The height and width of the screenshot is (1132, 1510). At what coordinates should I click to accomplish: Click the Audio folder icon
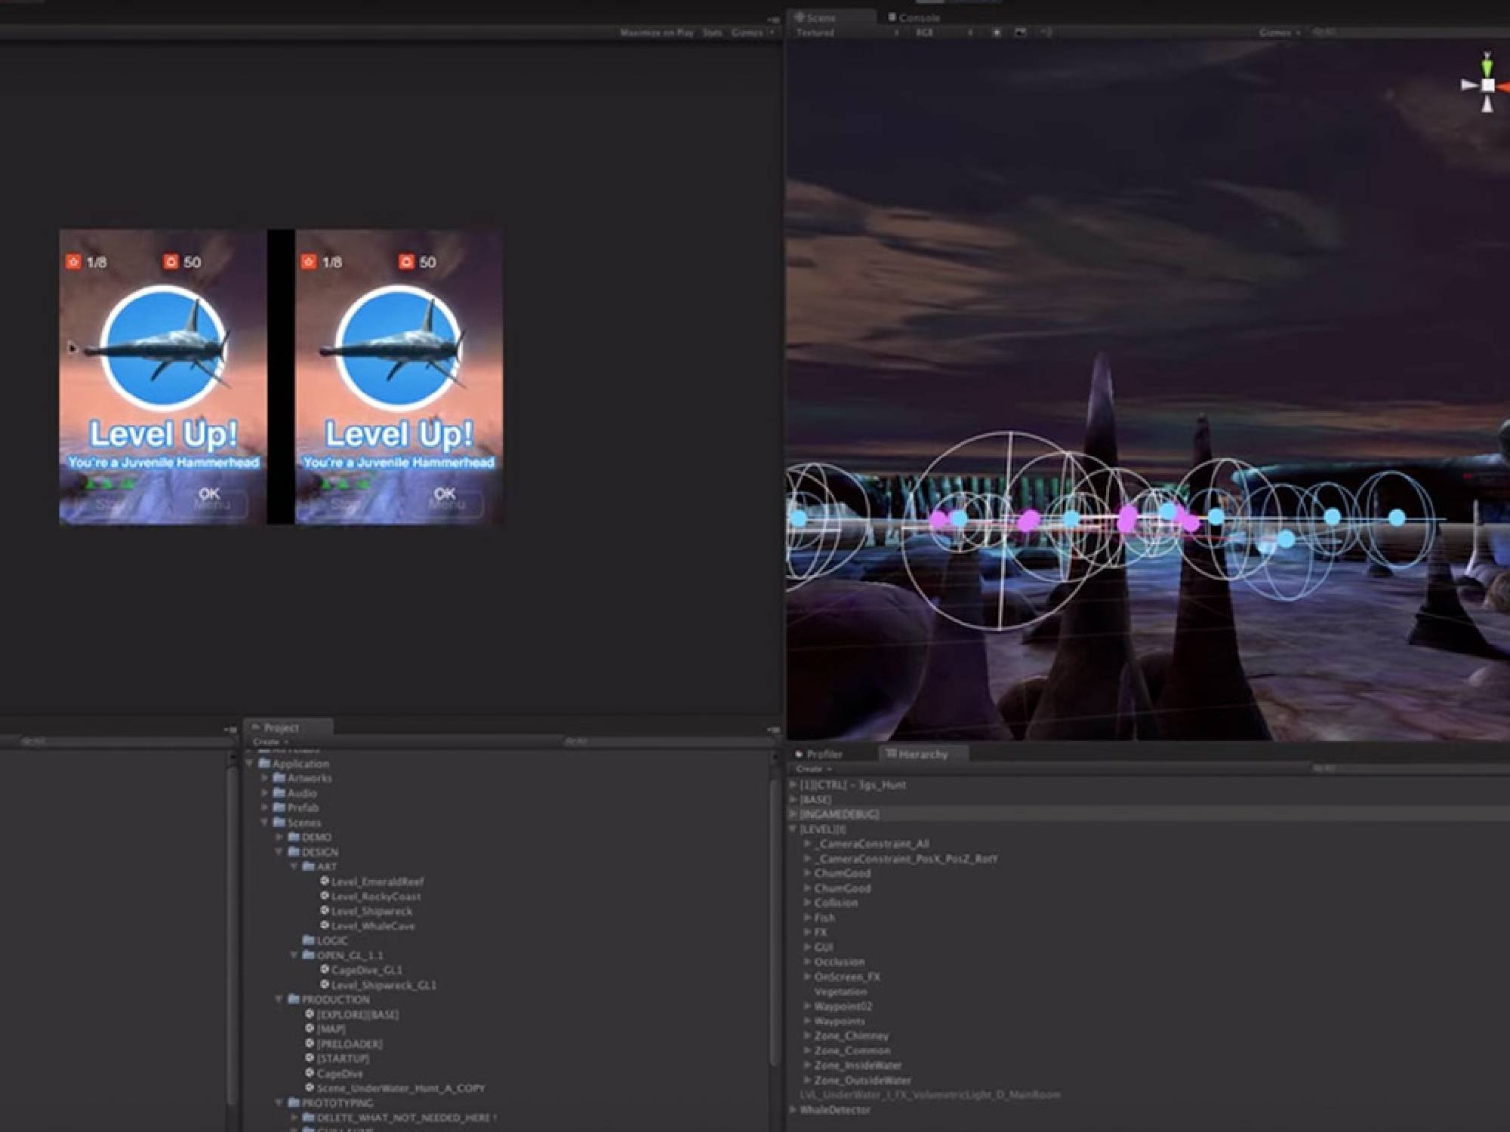[279, 793]
